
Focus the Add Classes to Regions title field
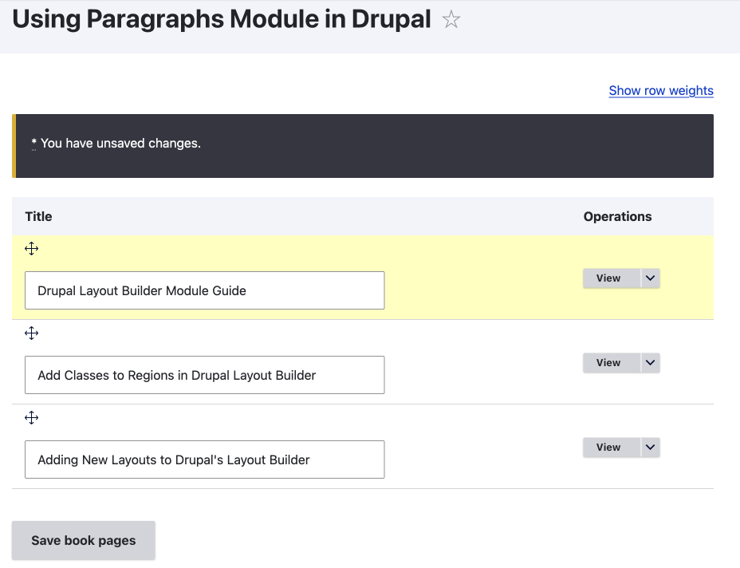pos(205,375)
